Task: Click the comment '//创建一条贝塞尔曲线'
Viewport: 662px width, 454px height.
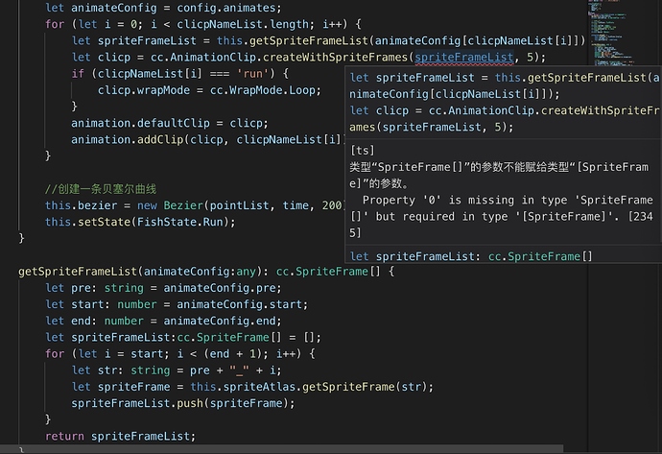Action: click(x=101, y=189)
